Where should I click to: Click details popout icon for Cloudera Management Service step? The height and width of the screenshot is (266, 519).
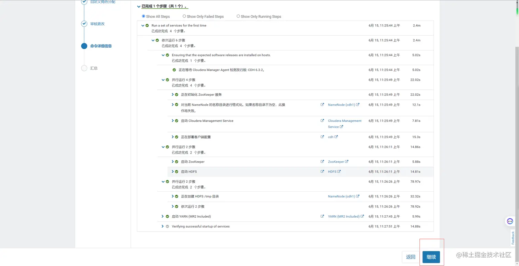click(x=322, y=121)
